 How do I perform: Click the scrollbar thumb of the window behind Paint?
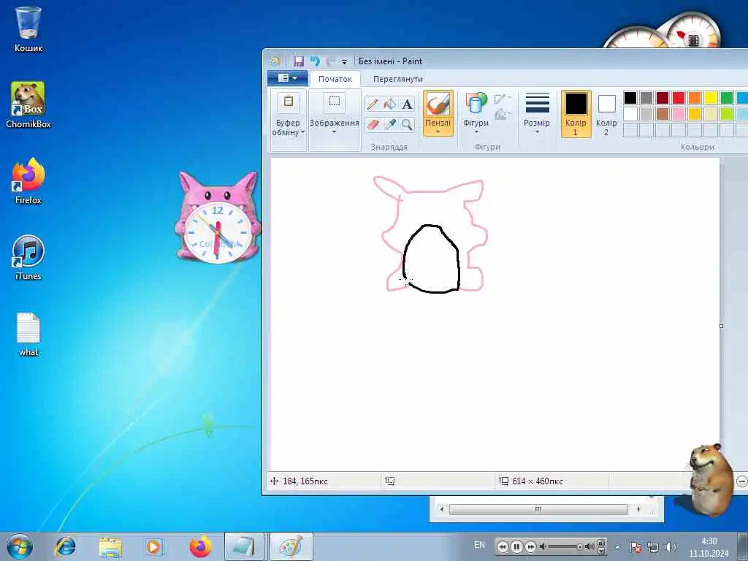(538, 509)
